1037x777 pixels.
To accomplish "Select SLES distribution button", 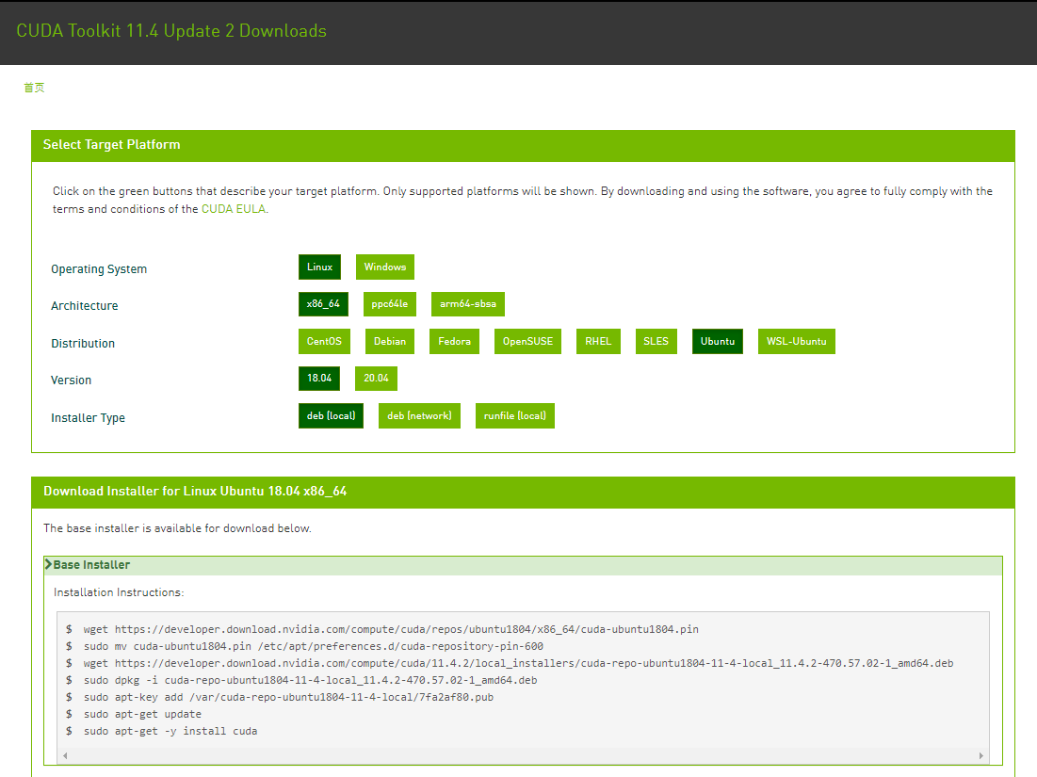I will pyautogui.click(x=656, y=341).
